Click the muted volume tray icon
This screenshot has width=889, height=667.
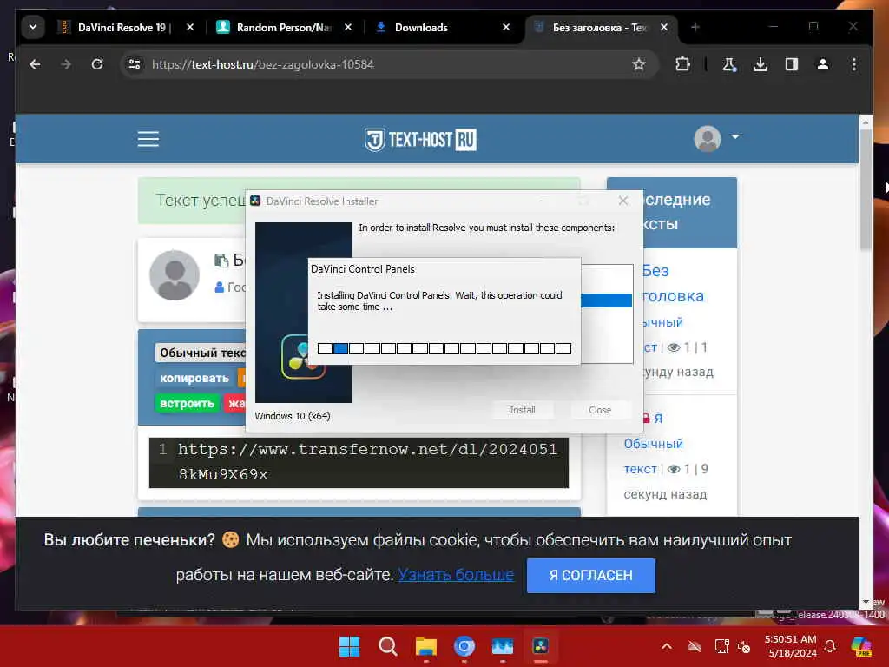[x=744, y=646]
